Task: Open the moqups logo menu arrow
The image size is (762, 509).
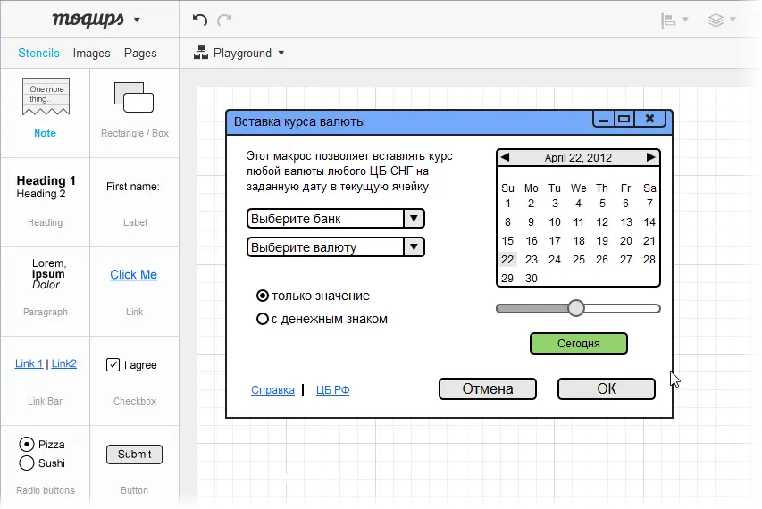Action: [x=137, y=21]
